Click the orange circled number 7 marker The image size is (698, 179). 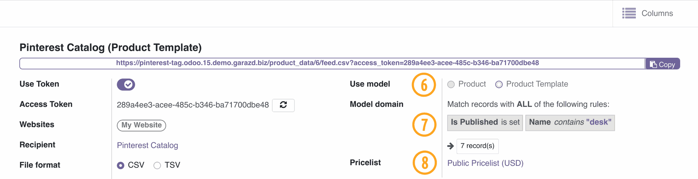(424, 125)
